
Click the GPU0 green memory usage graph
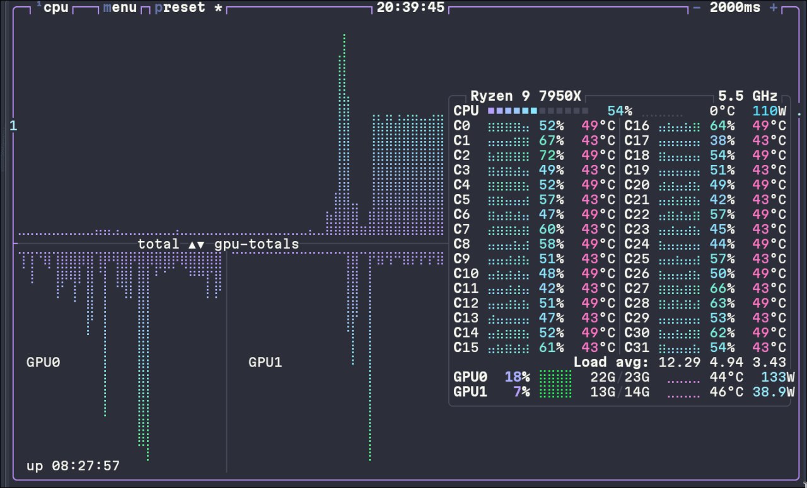tap(555, 377)
